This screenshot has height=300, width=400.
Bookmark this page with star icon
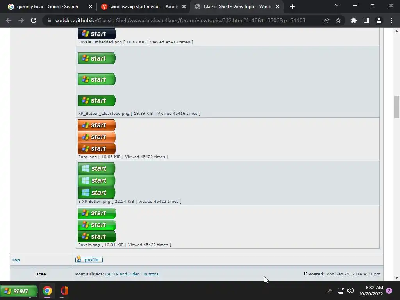tap(338, 20)
